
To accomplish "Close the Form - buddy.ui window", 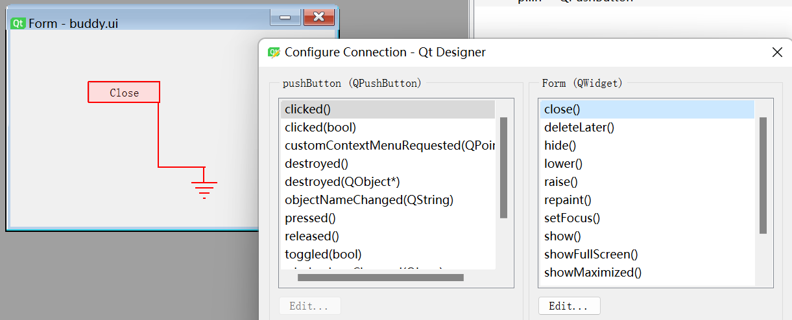I will point(318,16).
